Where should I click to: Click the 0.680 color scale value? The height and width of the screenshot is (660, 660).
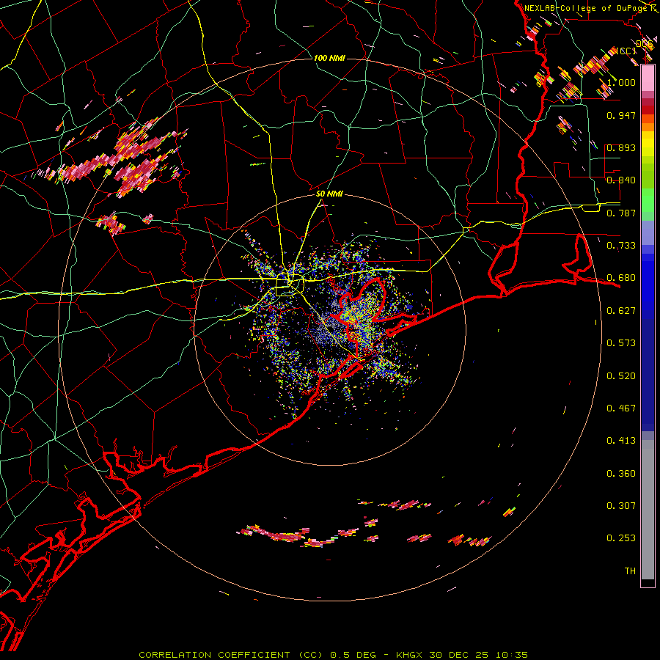point(621,278)
